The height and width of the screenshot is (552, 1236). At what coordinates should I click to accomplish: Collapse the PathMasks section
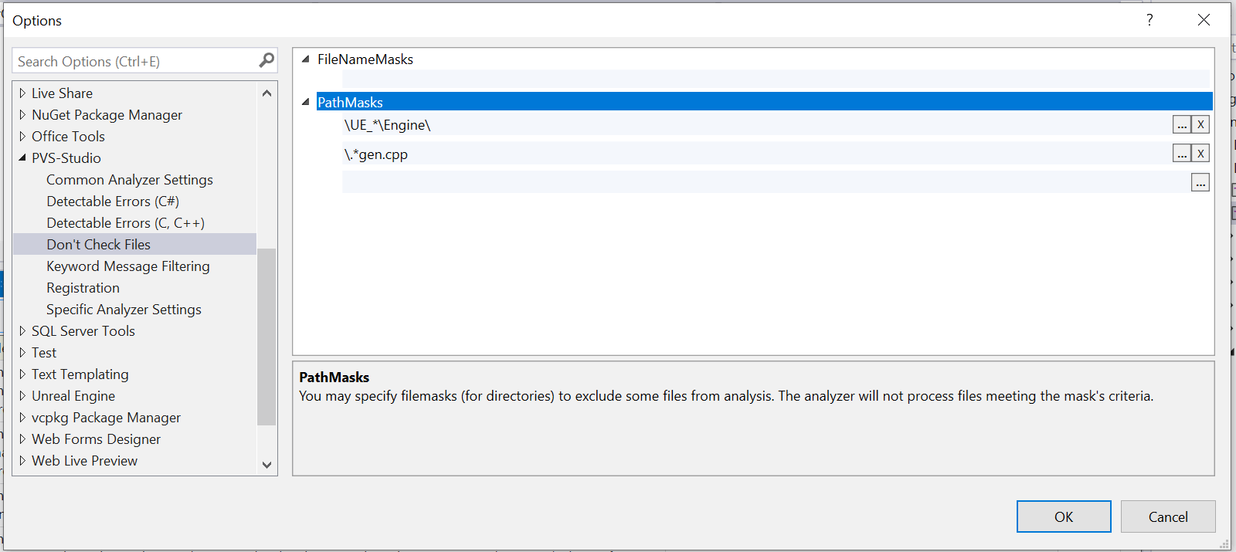pos(306,102)
